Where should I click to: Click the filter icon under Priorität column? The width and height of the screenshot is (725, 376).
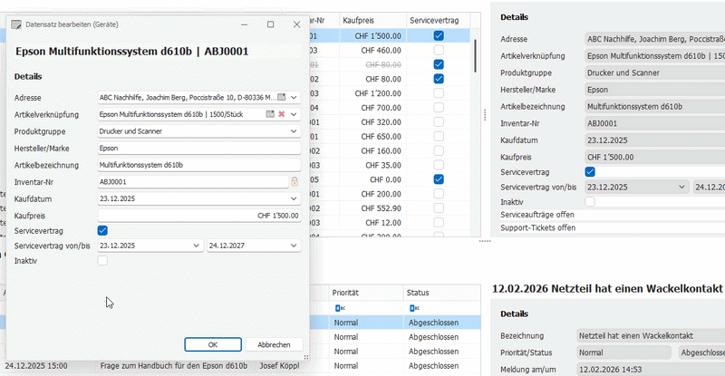[x=341, y=308]
